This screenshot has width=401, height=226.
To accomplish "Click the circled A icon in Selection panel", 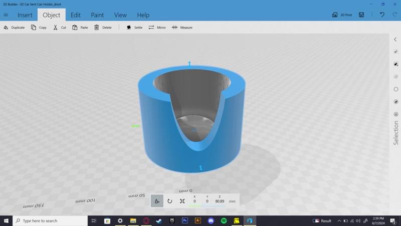I will pos(396,115).
